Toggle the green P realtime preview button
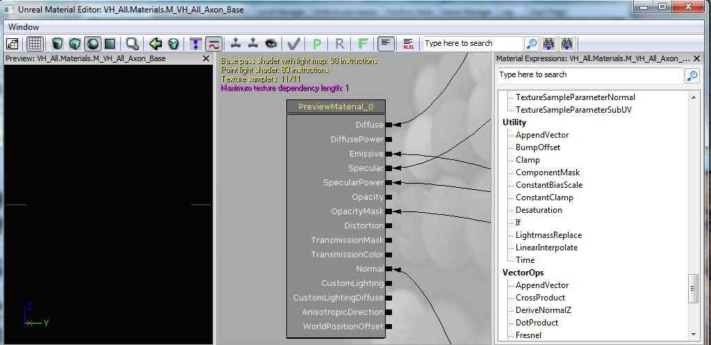This screenshot has height=345, width=711. coord(317,44)
